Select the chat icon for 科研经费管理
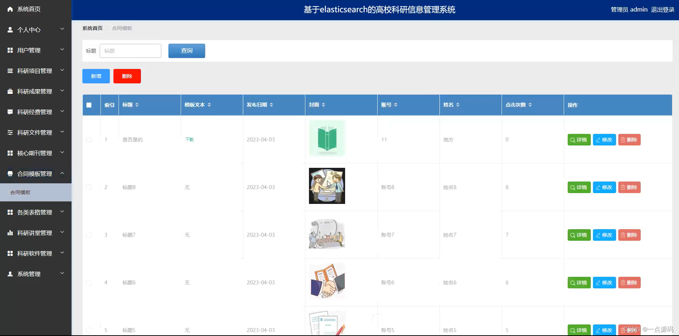Image resolution: width=679 pixels, height=336 pixels. pyautogui.click(x=10, y=112)
